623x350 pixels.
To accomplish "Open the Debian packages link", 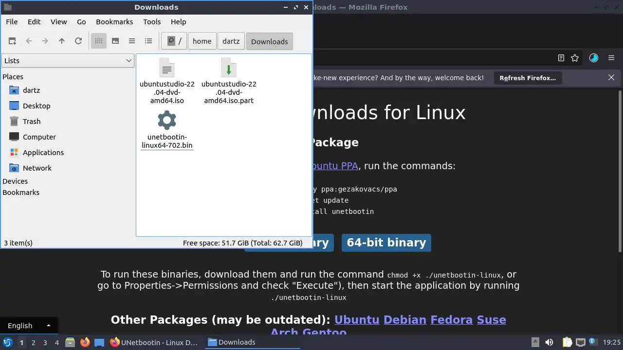I will [405, 320].
